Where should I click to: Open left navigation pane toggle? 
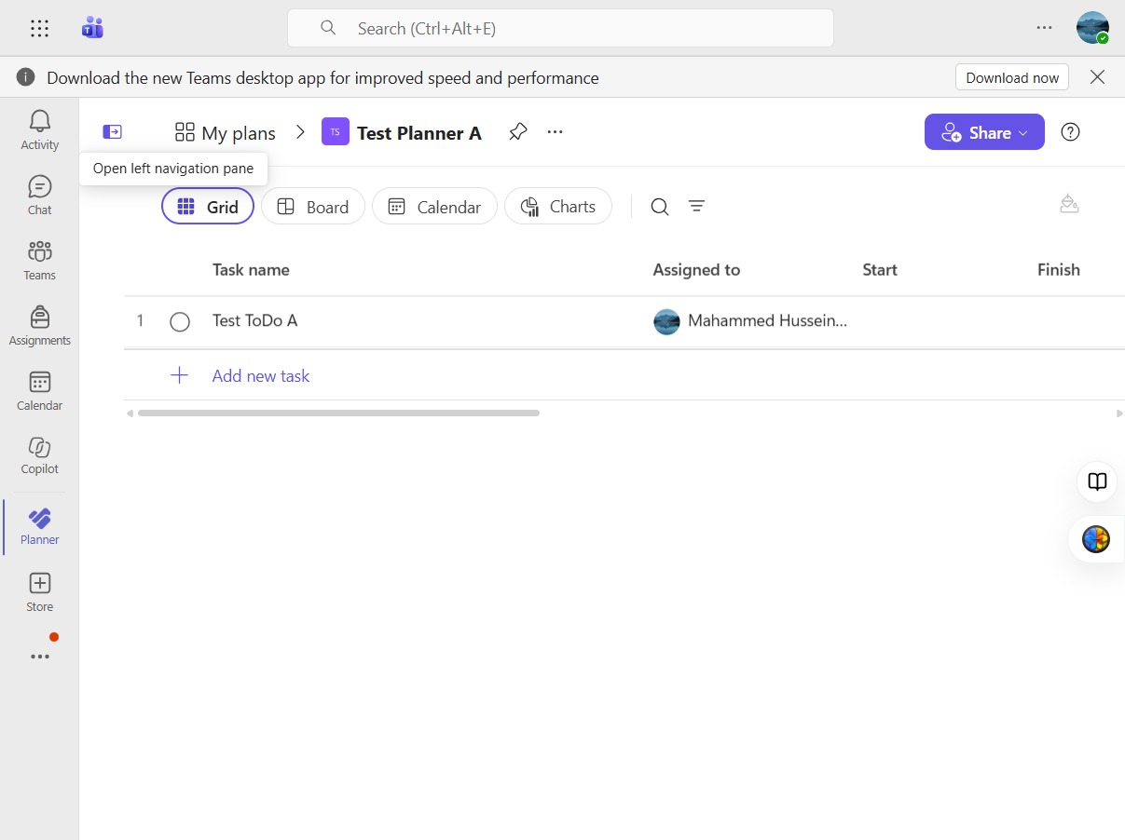[x=113, y=132]
